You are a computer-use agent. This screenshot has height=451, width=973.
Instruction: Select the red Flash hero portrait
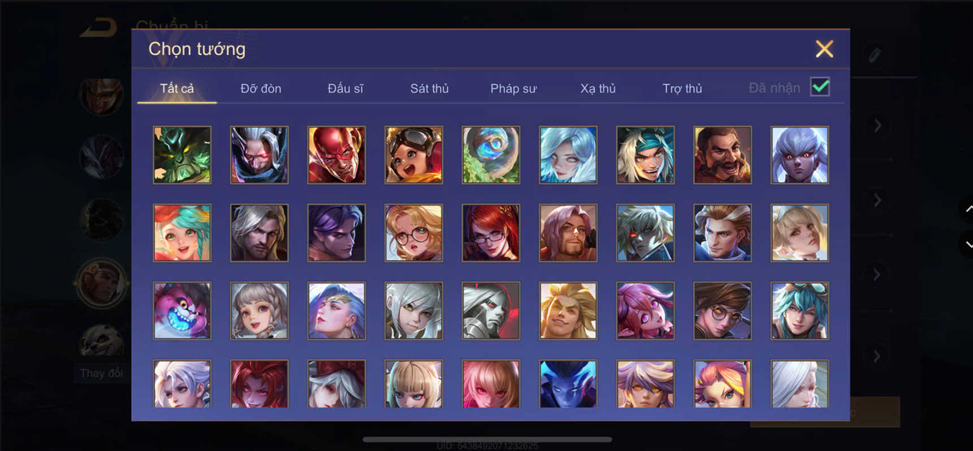pos(336,155)
